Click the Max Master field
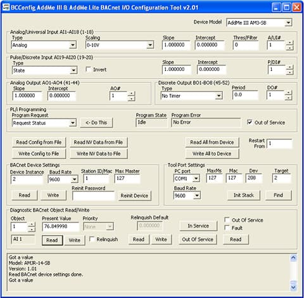The width and height of the screenshot is (304, 298). pyautogui.click(x=127, y=179)
